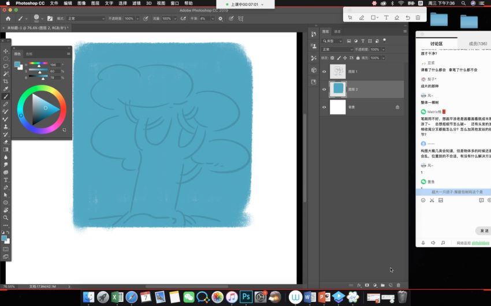Select the Gradient tool
The height and width of the screenshot is (306, 491).
pyautogui.click(x=6, y=150)
